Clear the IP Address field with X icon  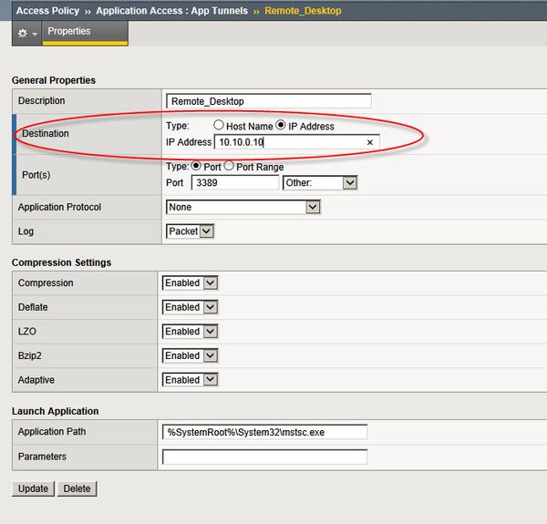click(369, 143)
